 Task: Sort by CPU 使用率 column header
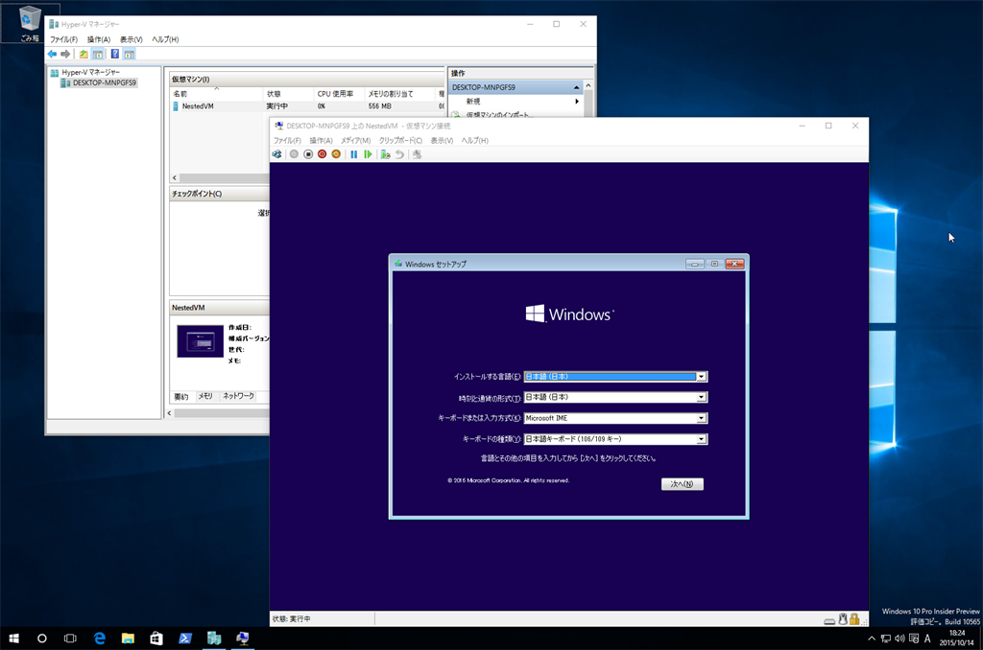point(339,94)
